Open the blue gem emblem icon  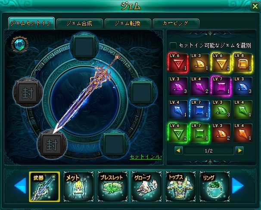[x=20, y=45]
